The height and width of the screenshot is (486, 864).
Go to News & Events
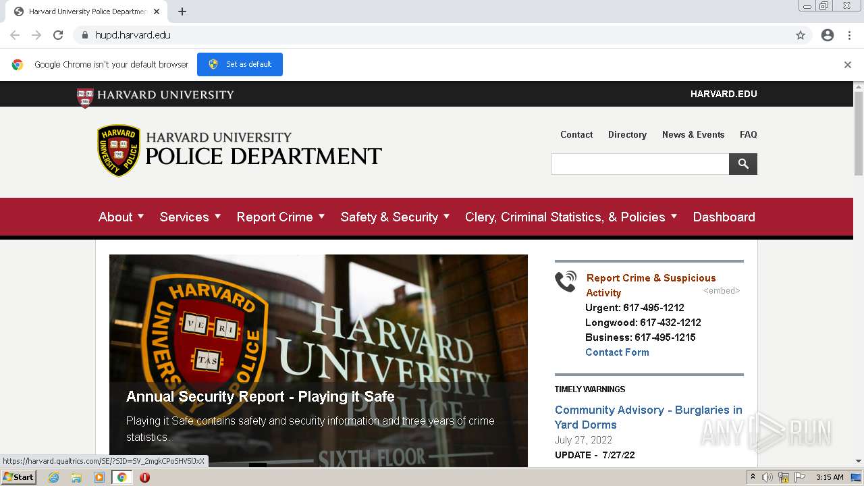point(693,134)
